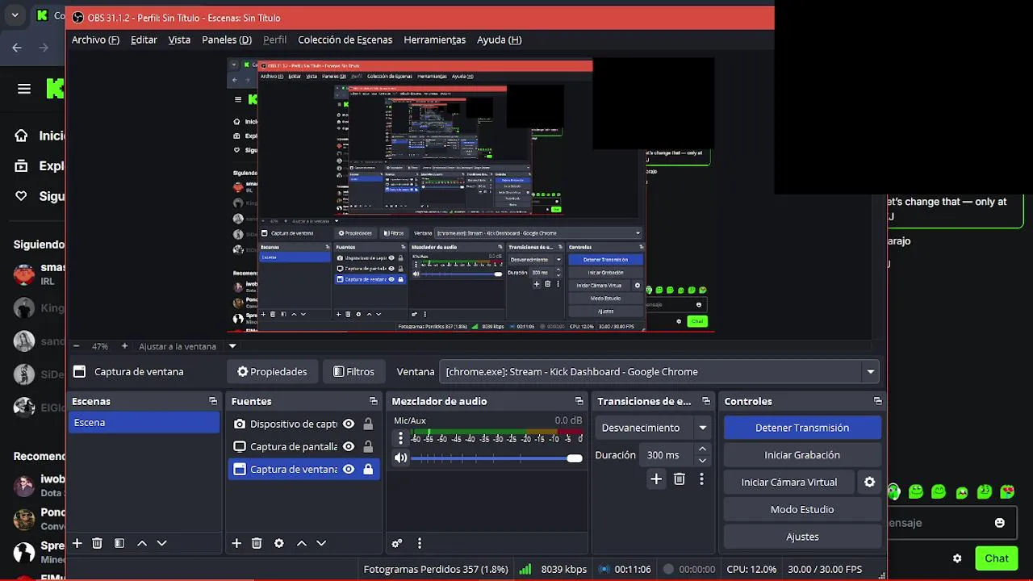
Task: Open the Colección de Escenas menu
Action: pos(345,40)
